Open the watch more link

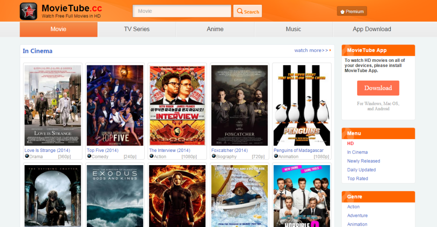click(311, 50)
